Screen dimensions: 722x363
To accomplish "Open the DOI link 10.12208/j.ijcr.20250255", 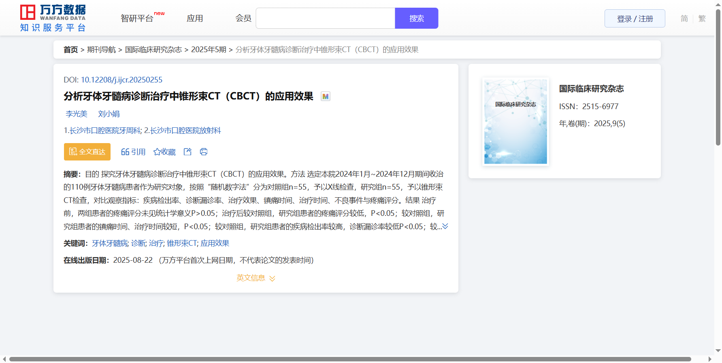I will tap(121, 80).
